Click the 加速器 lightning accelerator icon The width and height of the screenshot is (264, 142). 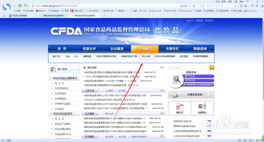click(190, 6)
